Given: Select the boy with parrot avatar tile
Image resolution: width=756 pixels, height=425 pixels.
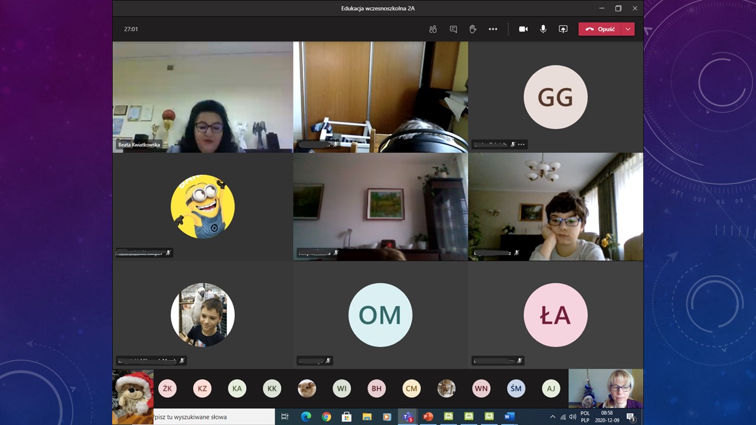Looking at the screenshot, I should tap(203, 315).
